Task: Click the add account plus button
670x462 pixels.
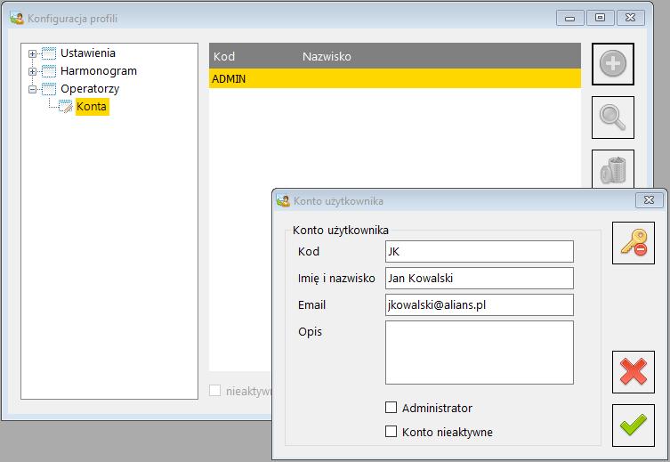Action: tap(613, 64)
